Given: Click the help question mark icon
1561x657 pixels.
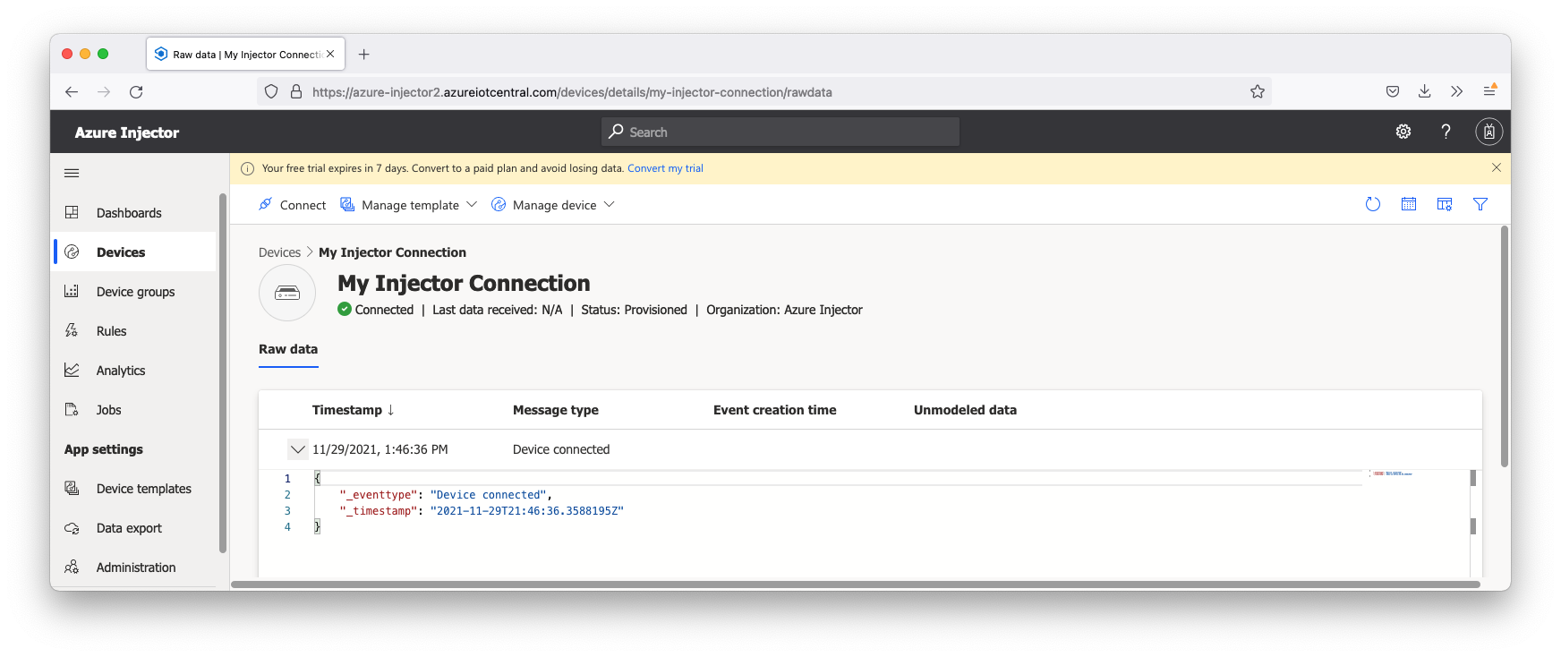Looking at the screenshot, I should tap(1446, 132).
